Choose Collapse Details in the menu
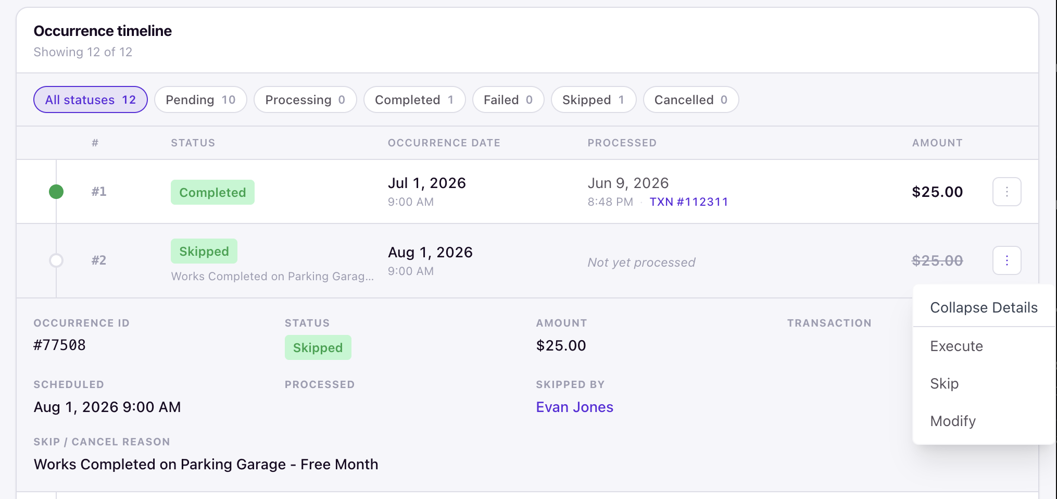 point(984,307)
